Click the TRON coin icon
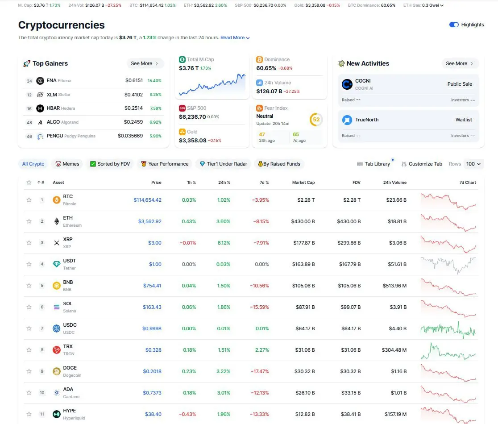 [57, 350]
